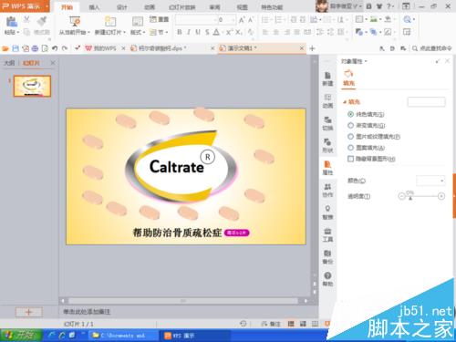
Task: Click the Windows Start (开始) button
Action: coord(21,336)
